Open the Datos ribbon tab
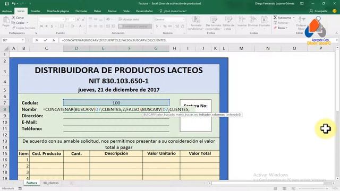This screenshot has height=191, width=340. pyautogui.click(x=97, y=11)
